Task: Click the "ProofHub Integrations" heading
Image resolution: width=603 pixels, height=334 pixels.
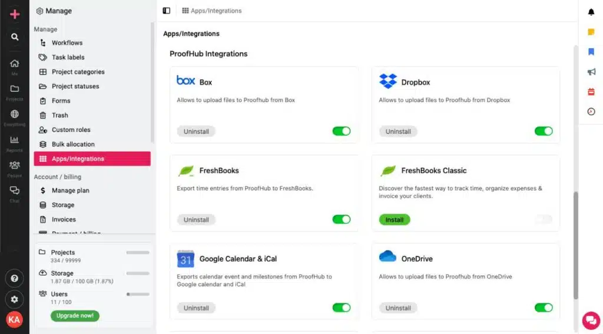Action: [208, 54]
